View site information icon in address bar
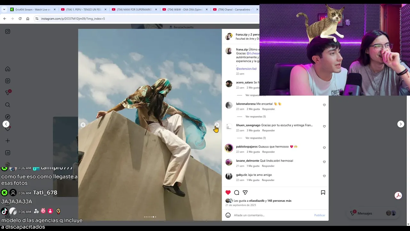 [x=37, y=19]
